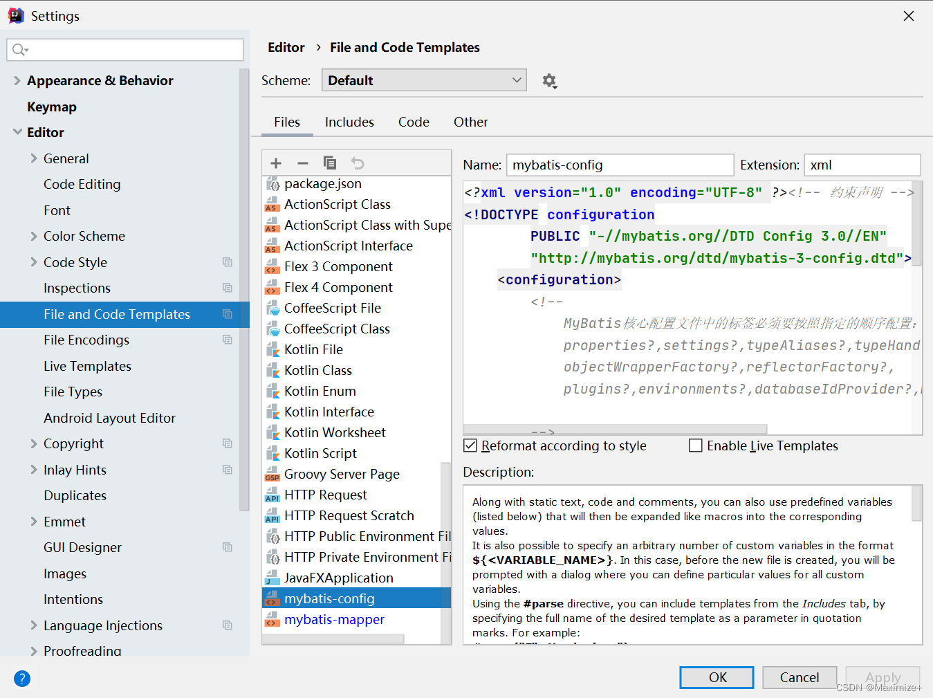The height and width of the screenshot is (698, 933).
Task: Open help with the question mark icon
Action: click(x=22, y=679)
